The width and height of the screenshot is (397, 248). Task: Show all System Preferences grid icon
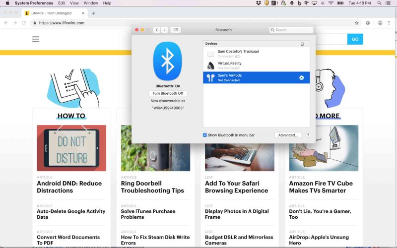(175, 30)
